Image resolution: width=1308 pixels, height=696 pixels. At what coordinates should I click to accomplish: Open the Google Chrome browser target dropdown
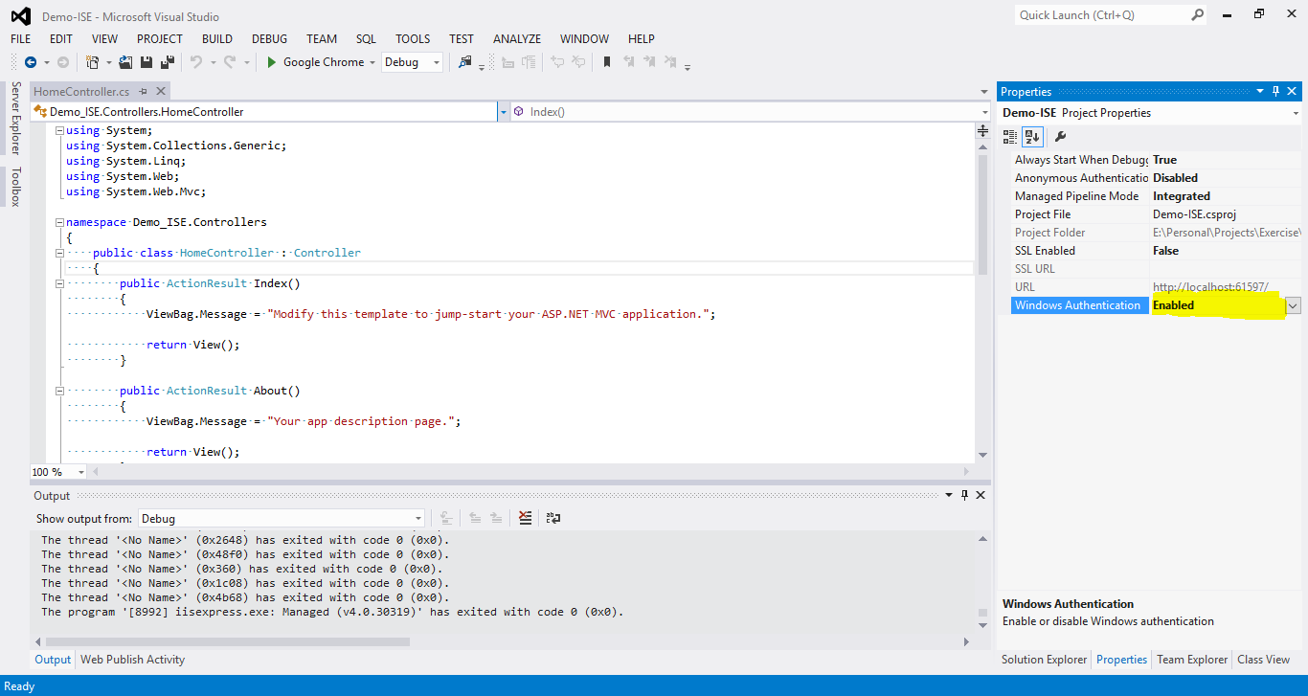click(x=372, y=62)
